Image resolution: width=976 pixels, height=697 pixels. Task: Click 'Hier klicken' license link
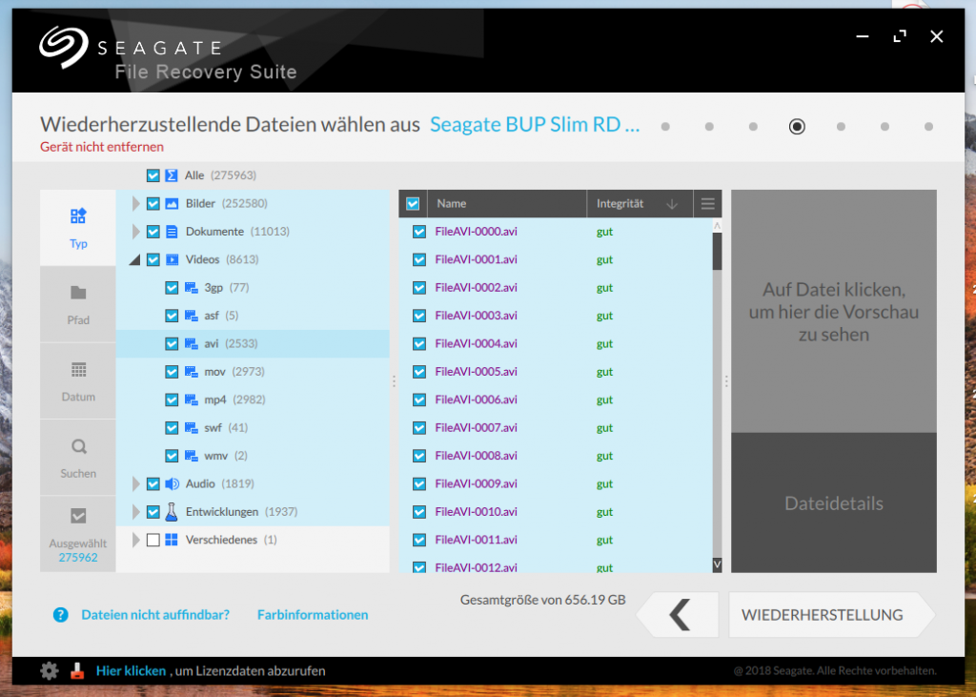[x=131, y=671]
